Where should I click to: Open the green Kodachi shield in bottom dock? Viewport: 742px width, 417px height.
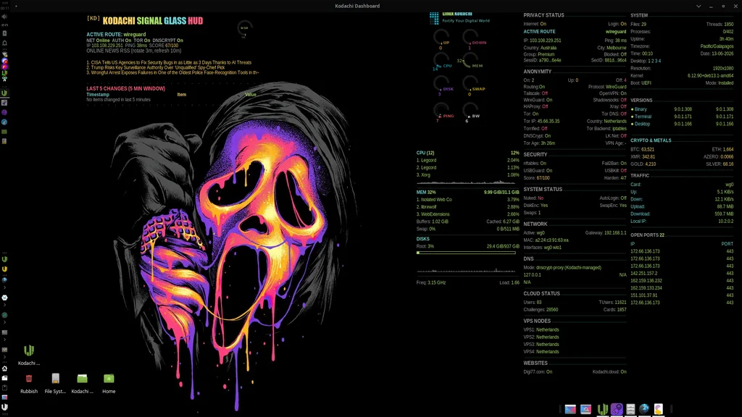tap(602, 409)
